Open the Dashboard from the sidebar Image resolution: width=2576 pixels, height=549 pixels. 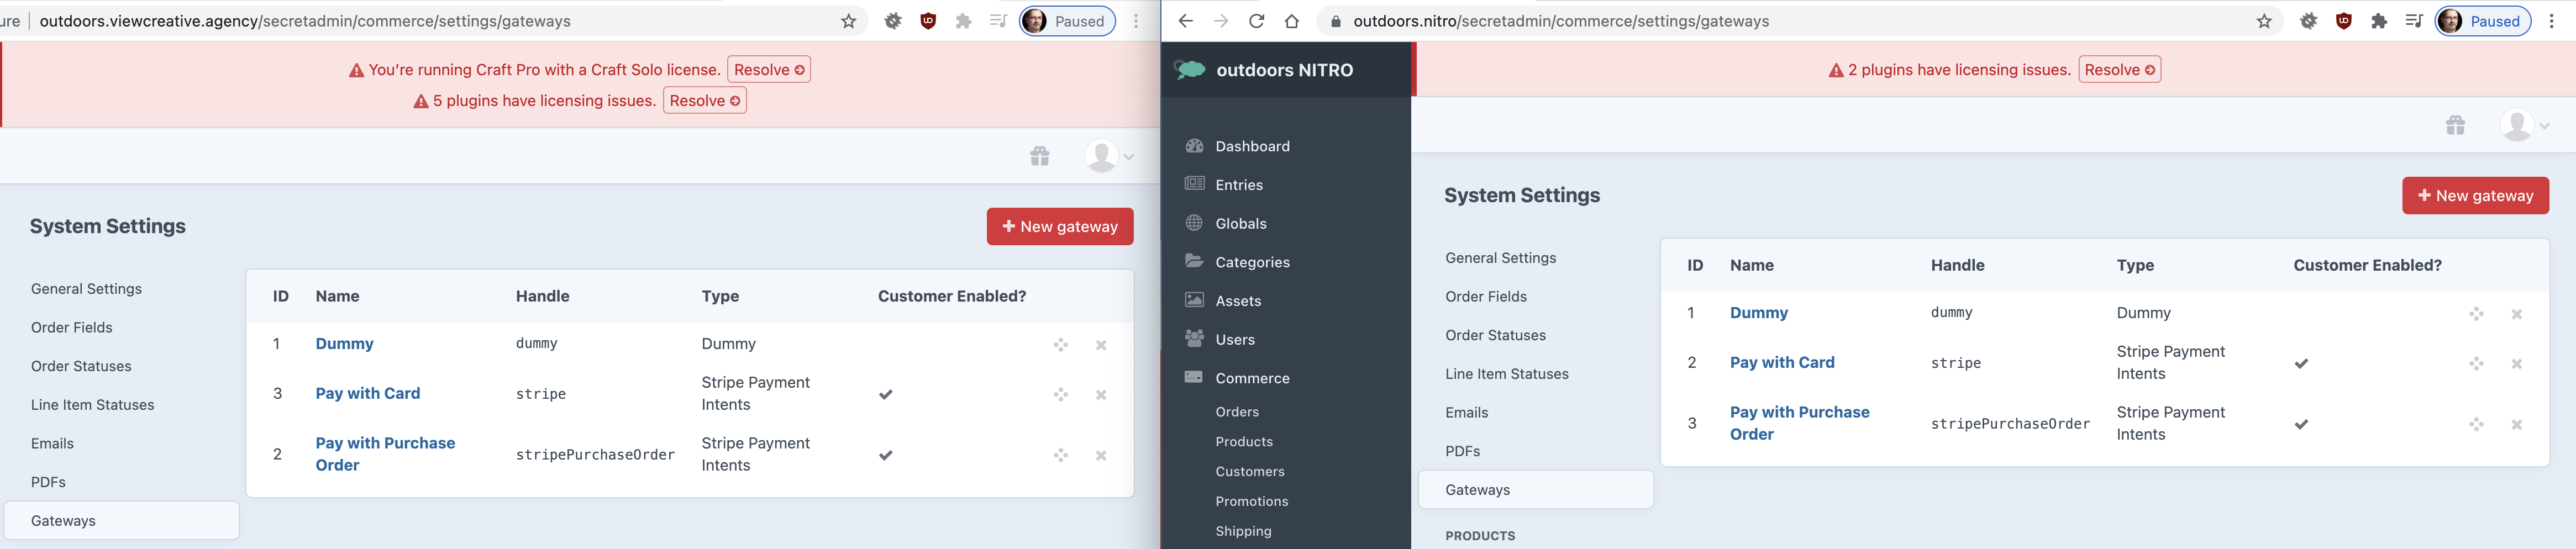coord(1194,146)
